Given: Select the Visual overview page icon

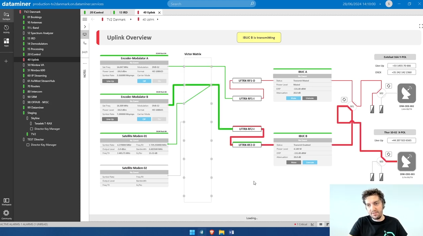Looking at the screenshot, I should pos(85,34).
